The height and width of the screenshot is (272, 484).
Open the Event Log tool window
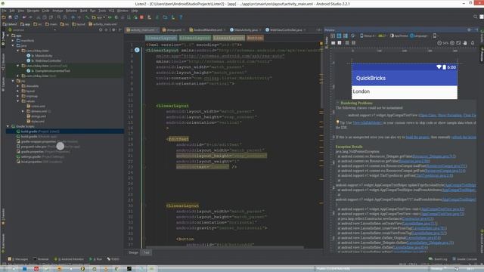tap(438, 259)
